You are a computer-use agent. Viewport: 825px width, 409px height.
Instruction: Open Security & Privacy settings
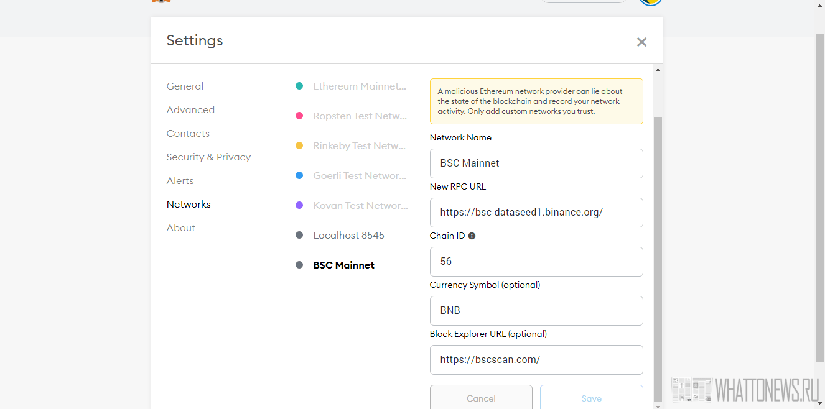[x=208, y=157]
